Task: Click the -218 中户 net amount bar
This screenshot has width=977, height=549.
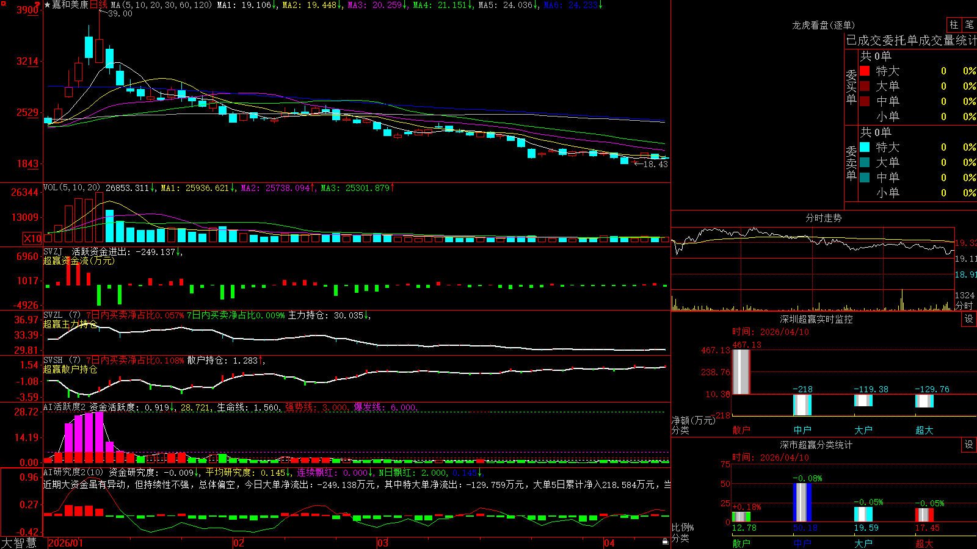Action: coord(802,405)
